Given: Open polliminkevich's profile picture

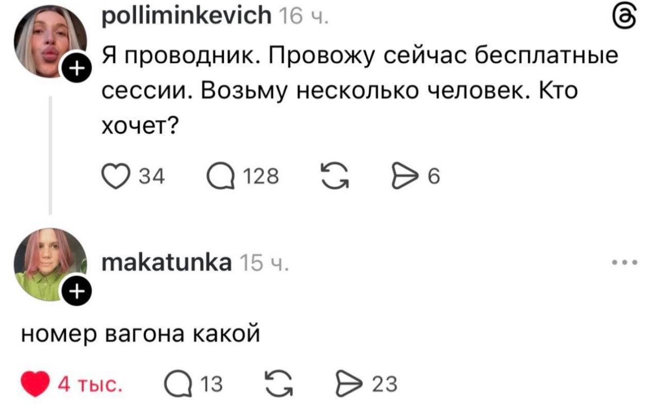Looking at the screenshot, I should (x=49, y=41).
